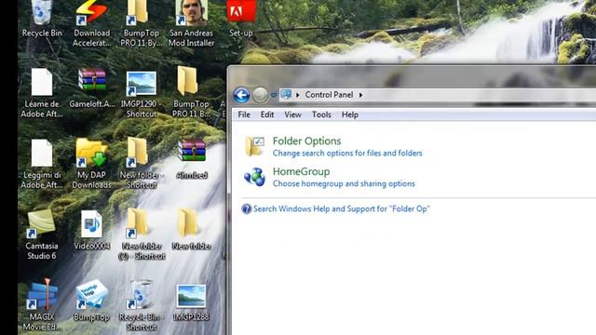
Task: Open the HomeGroup heading link
Action: point(301,171)
